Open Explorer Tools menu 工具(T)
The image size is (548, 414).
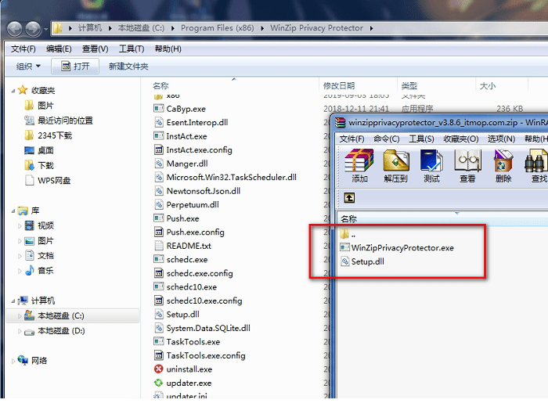coord(132,49)
